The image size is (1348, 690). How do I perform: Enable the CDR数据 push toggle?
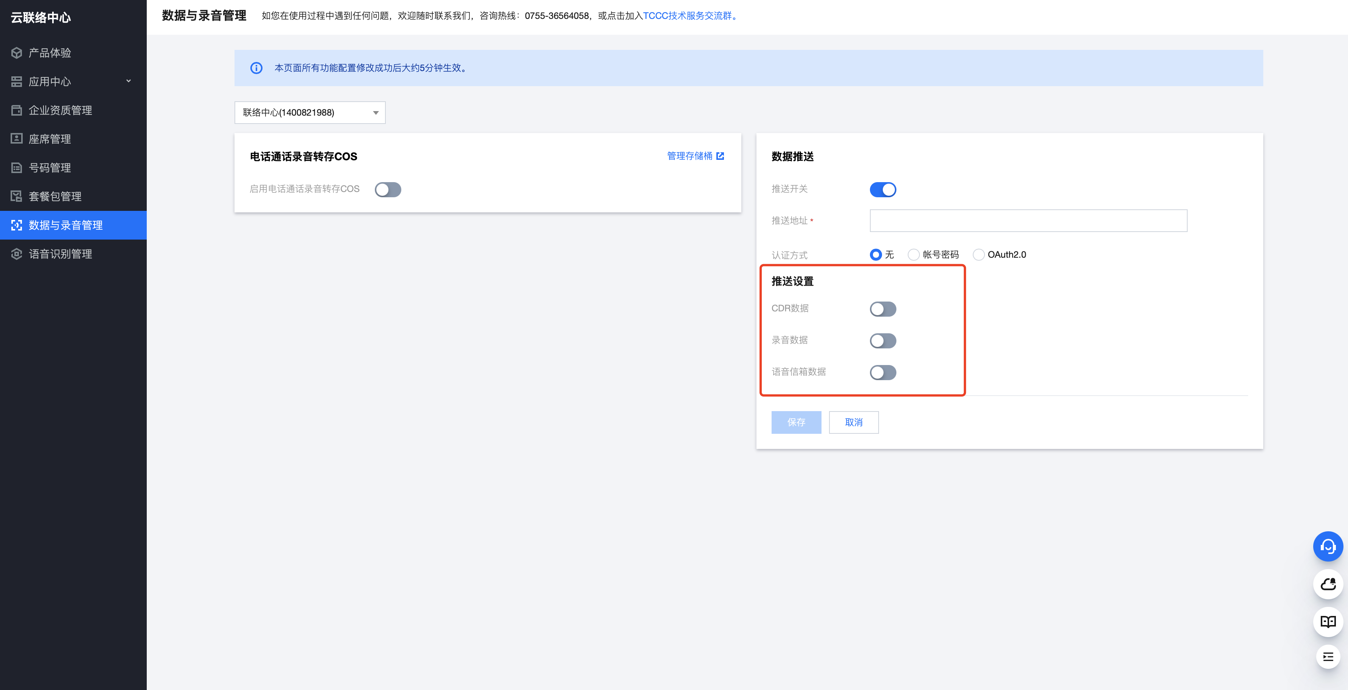(883, 309)
